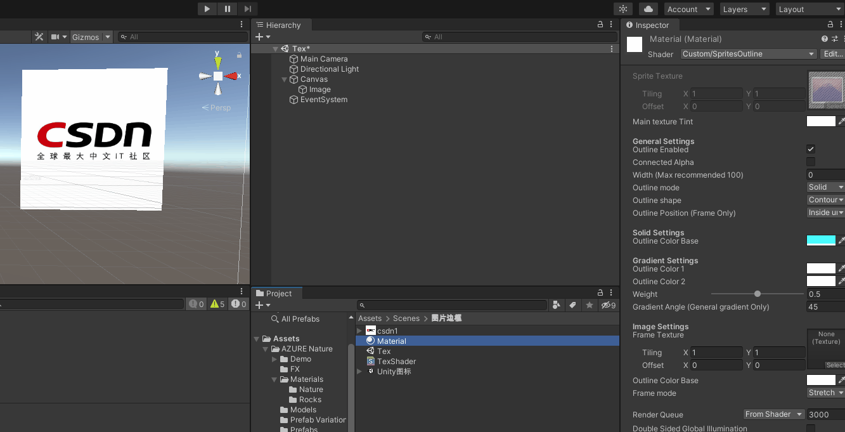Collapse the Tex scene in Hierarchy

tap(275, 49)
